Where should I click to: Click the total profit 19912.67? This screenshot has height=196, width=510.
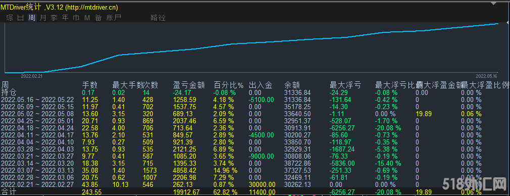pyautogui.click(x=187, y=192)
